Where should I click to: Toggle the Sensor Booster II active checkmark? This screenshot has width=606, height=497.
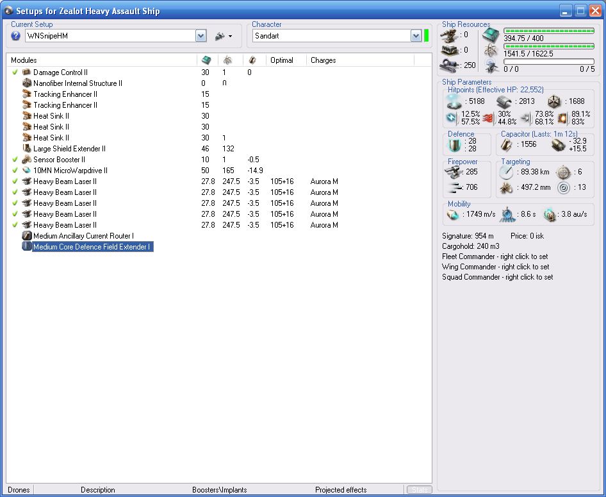(x=15, y=159)
